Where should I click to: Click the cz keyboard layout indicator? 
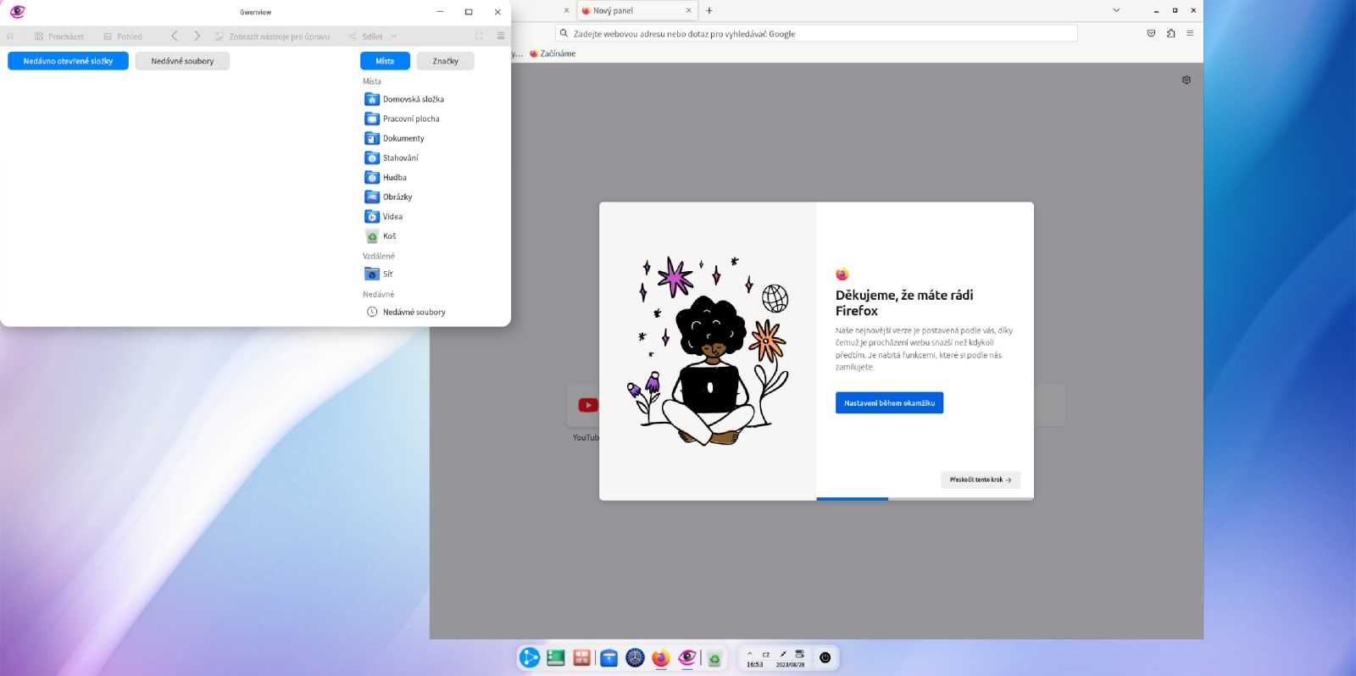click(x=766, y=654)
